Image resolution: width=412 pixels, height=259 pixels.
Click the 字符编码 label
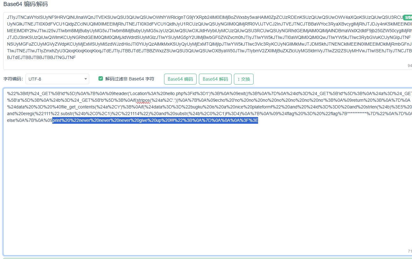point(13,79)
